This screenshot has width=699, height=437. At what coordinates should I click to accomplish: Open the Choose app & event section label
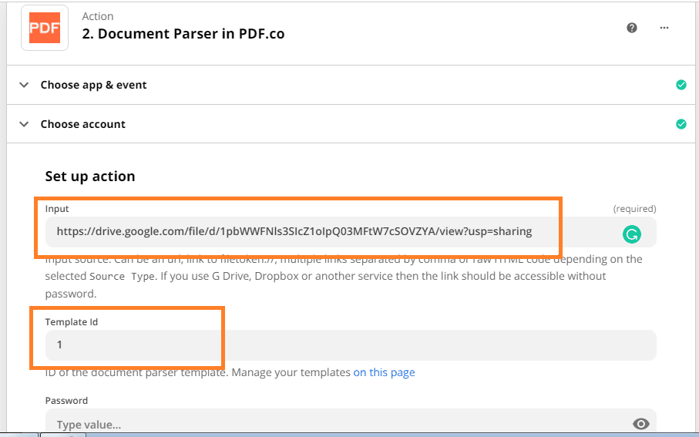(x=93, y=85)
